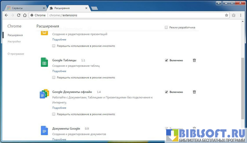Open Подробнее link for presentations extension
247x143 pixels.
point(59,40)
